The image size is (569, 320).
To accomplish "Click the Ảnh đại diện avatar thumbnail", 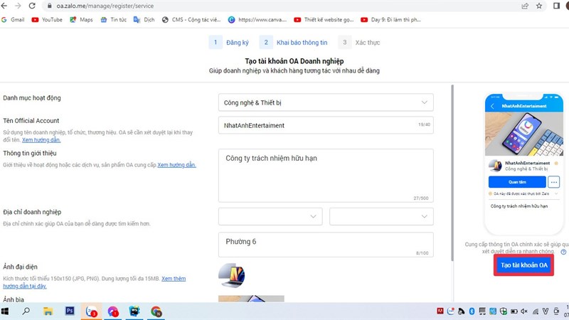I will [232, 276].
